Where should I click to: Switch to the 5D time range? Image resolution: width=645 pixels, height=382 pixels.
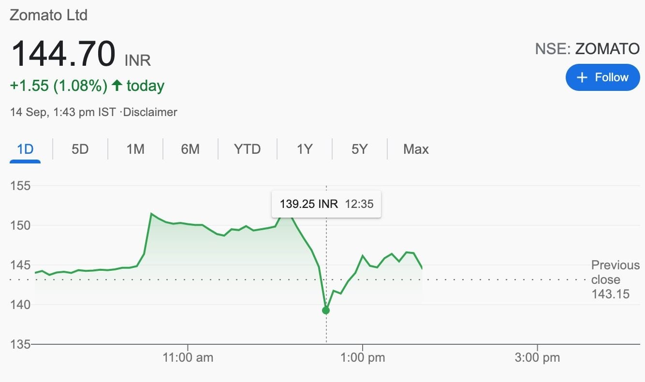(80, 149)
